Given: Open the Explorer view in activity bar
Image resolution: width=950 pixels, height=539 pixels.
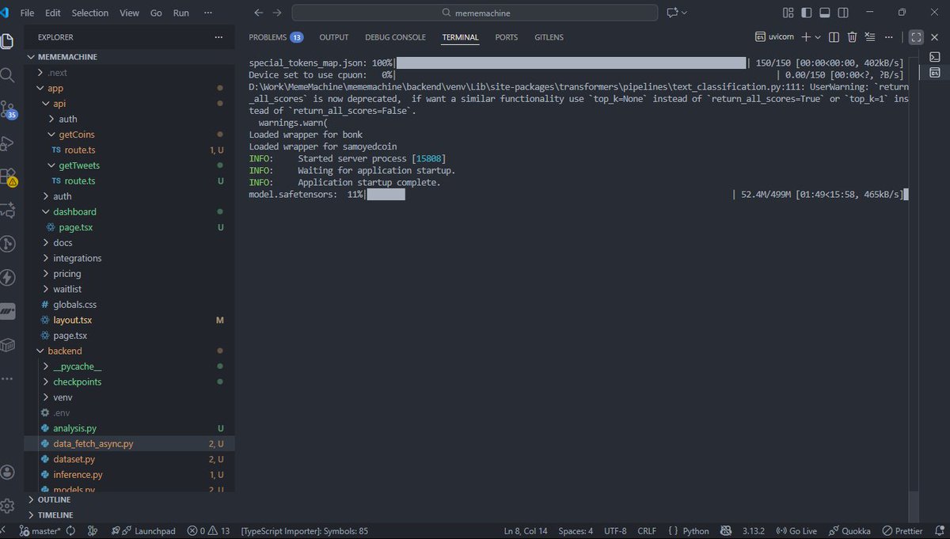Looking at the screenshot, I should [x=7, y=41].
